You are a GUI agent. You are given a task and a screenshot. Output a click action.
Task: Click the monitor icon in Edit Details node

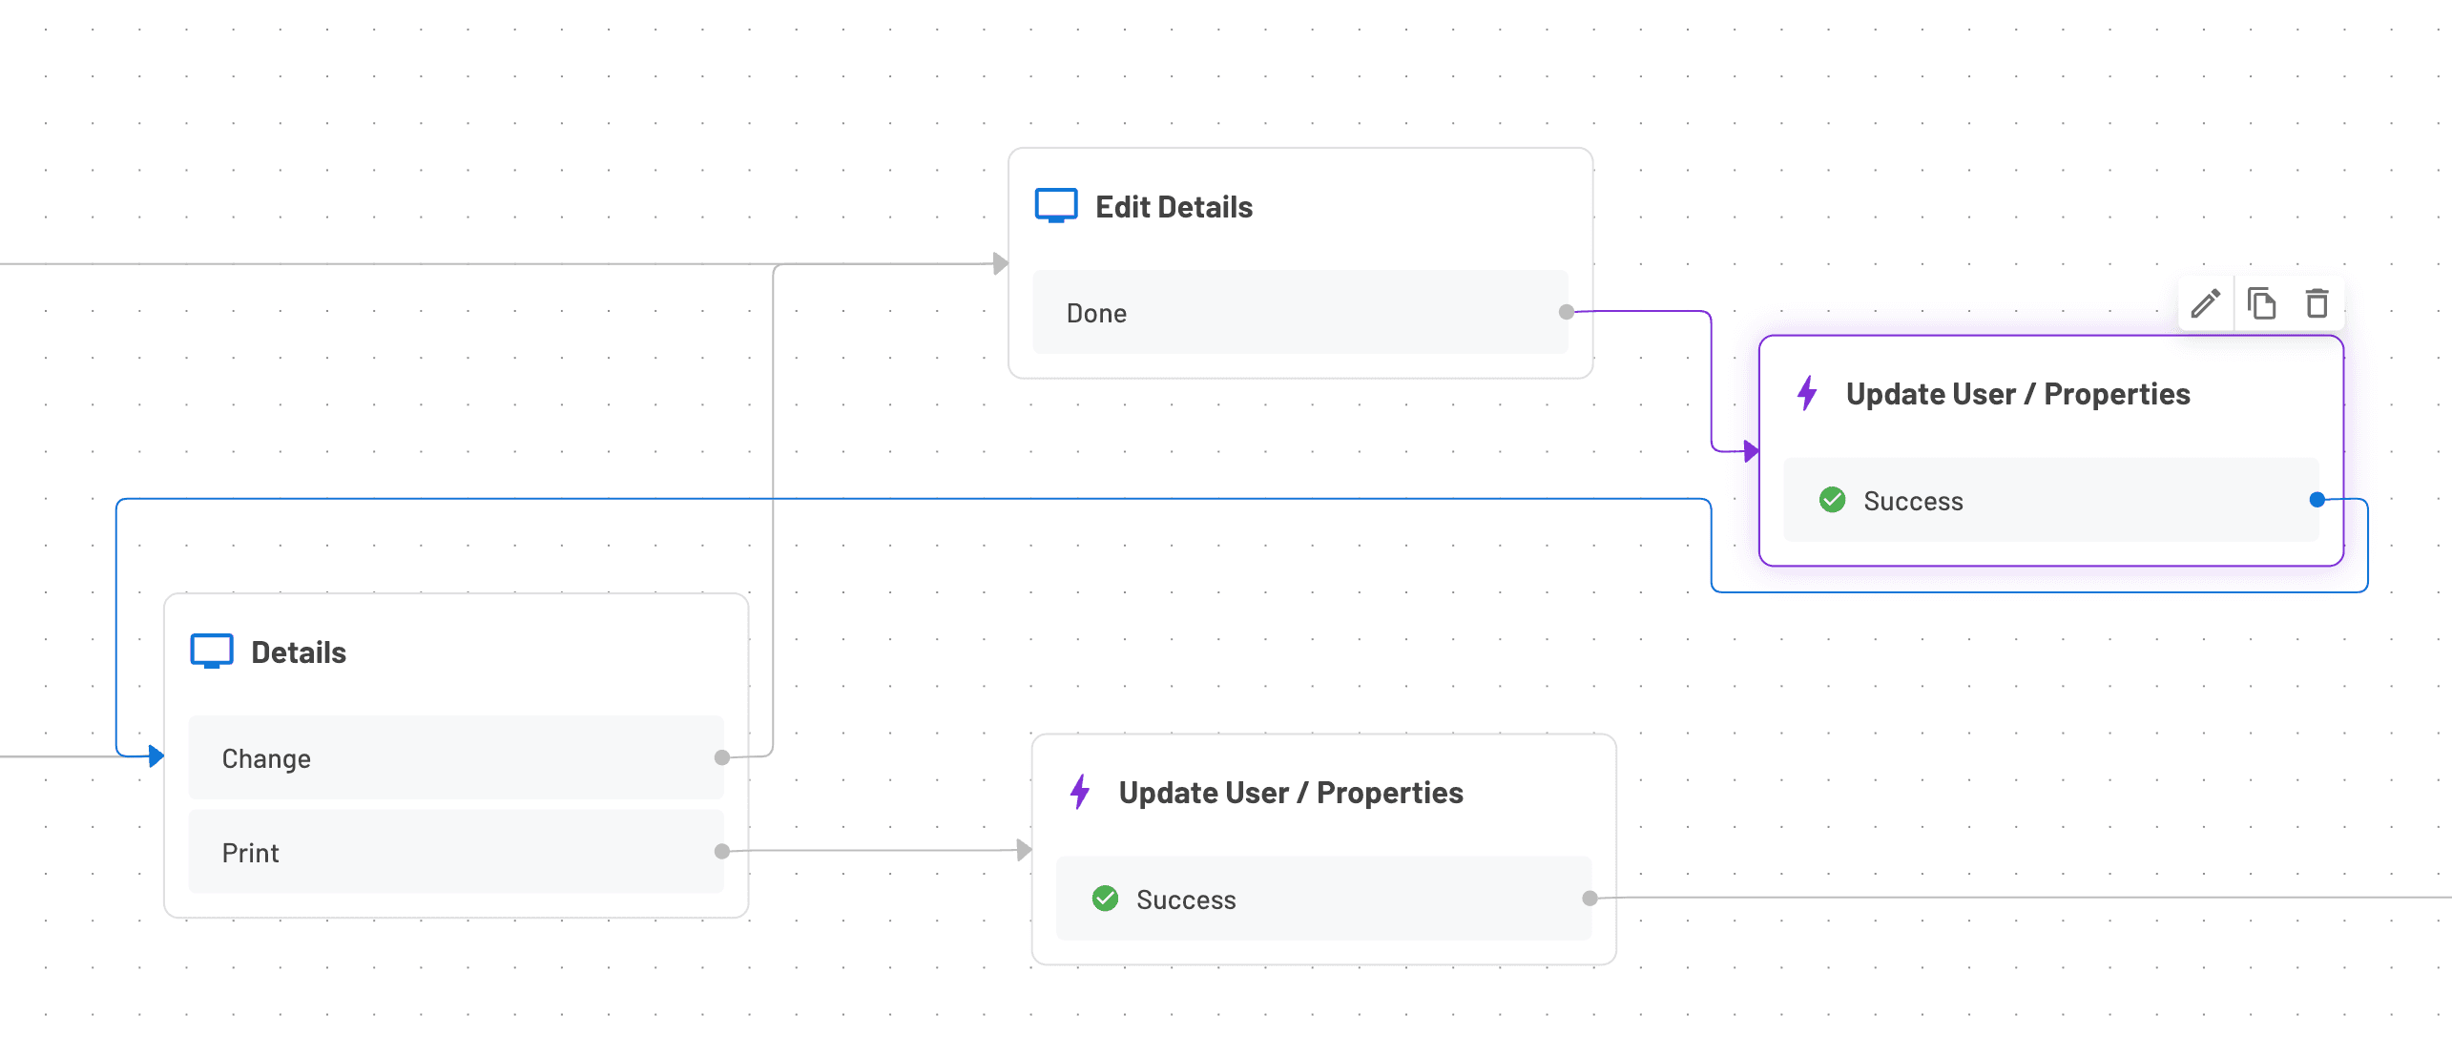point(1056,206)
